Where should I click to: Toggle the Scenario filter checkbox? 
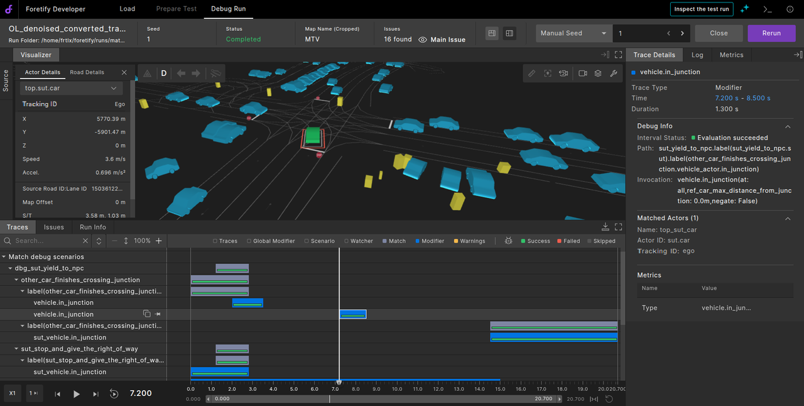tap(306, 241)
